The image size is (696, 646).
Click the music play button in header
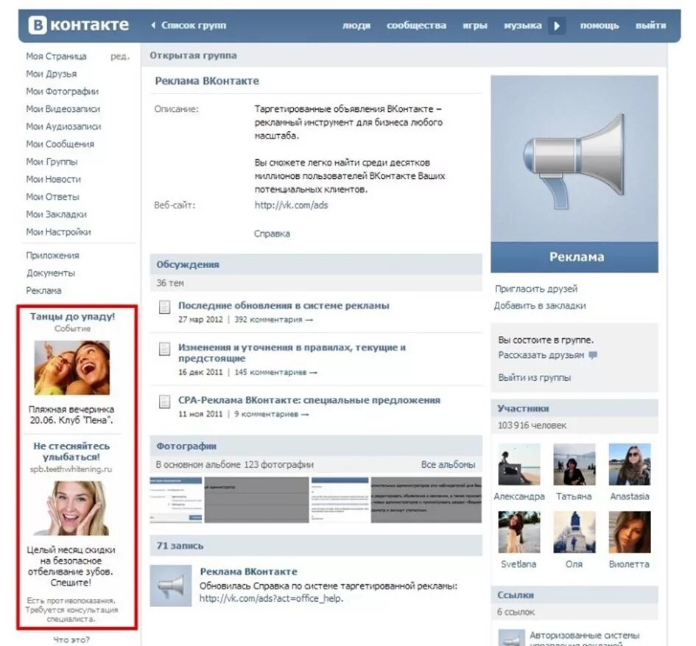[557, 26]
